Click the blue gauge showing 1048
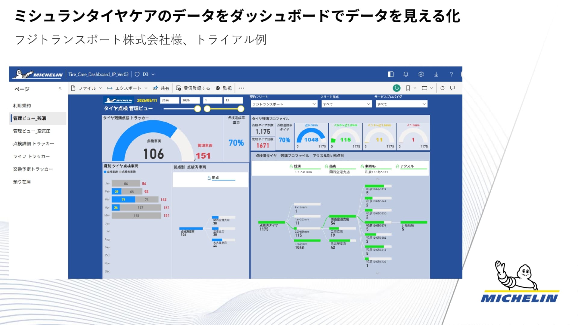The height and width of the screenshot is (325, 578). coord(311,136)
